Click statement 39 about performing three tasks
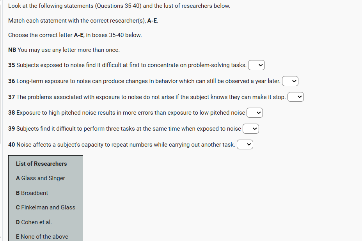The image size is (362, 241). pyautogui.click(x=125, y=129)
